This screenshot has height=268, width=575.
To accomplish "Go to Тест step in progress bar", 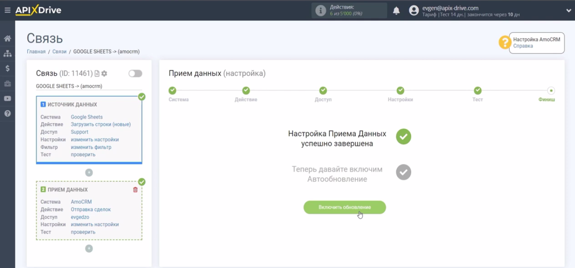I will point(478,90).
